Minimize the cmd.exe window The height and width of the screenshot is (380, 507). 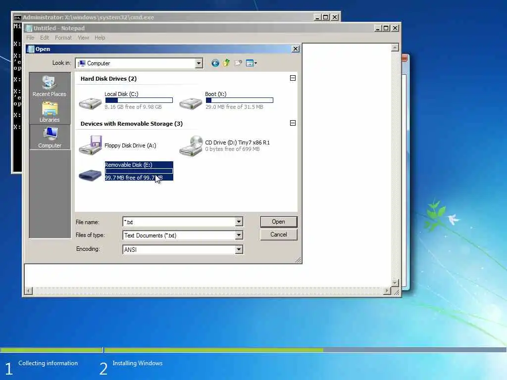point(317,17)
